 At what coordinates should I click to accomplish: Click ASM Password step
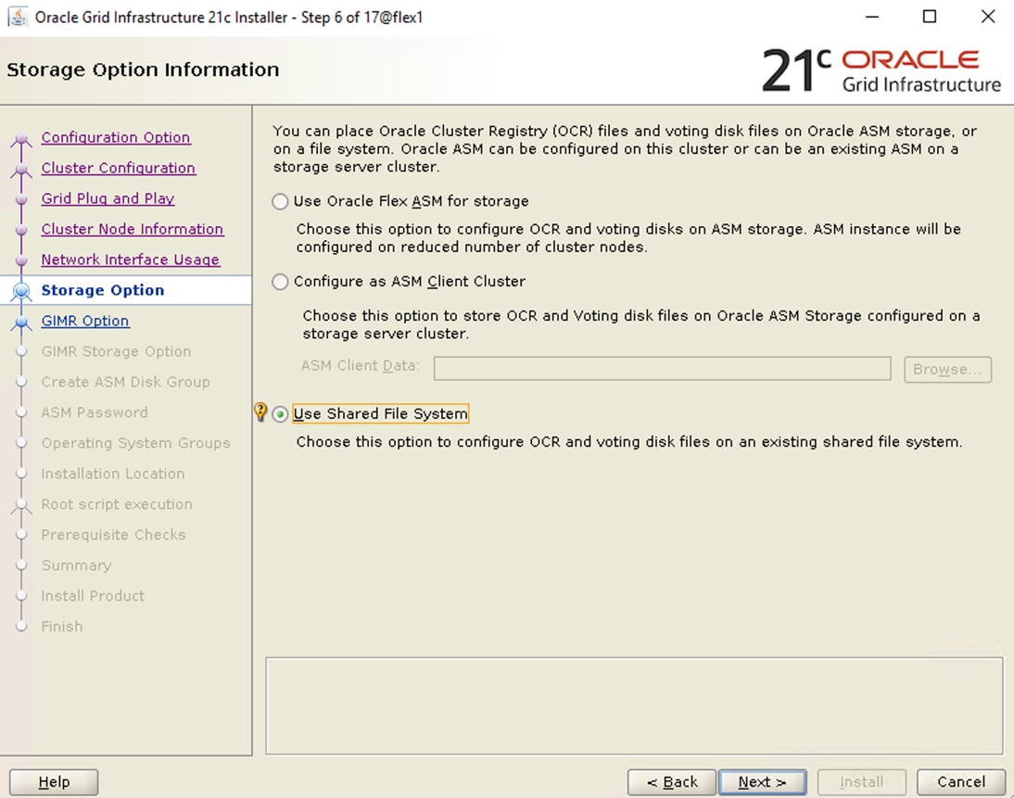pos(95,412)
